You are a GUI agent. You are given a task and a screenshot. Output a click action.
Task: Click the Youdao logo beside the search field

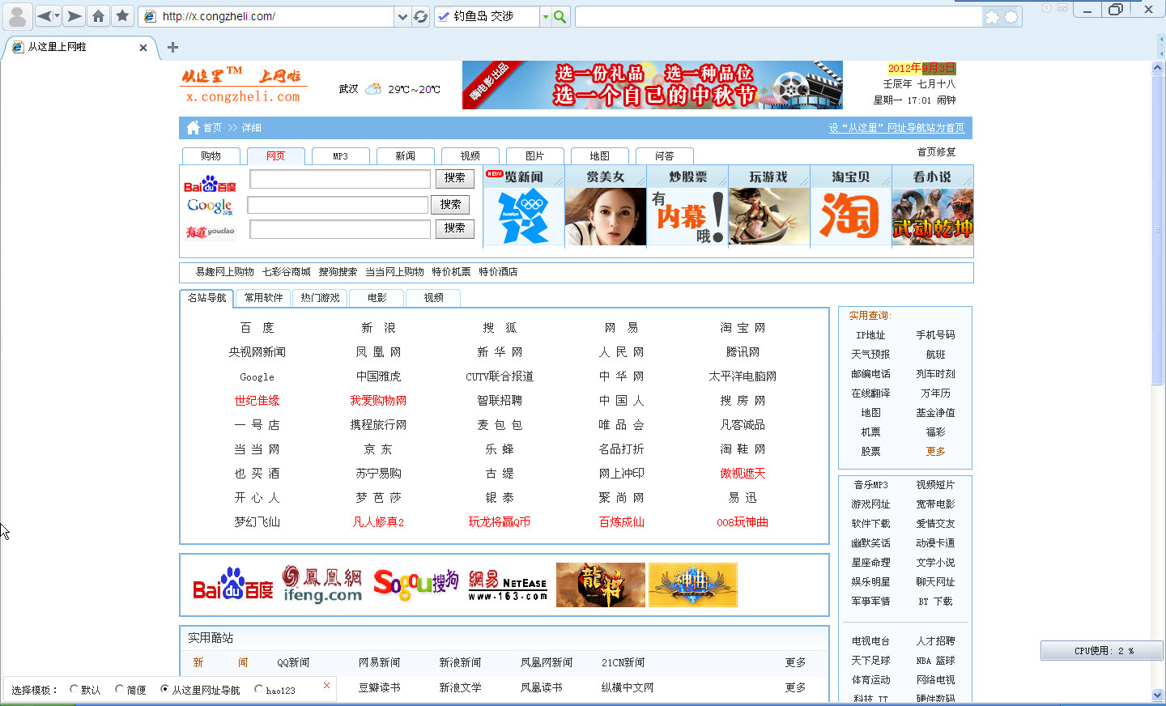pos(210,232)
